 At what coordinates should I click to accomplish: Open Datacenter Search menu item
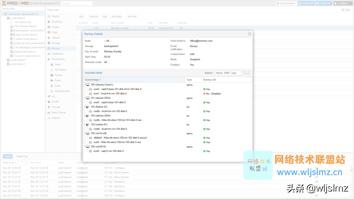click(x=55, y=17)
